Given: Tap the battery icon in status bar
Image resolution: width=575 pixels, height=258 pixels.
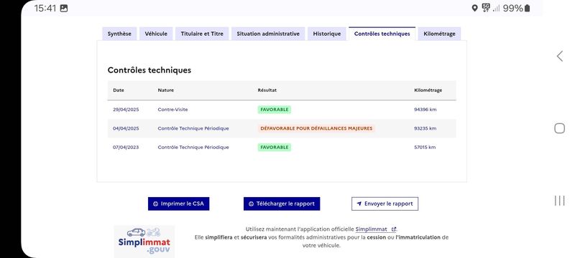Looking at the screenshot, I should 528,8.
